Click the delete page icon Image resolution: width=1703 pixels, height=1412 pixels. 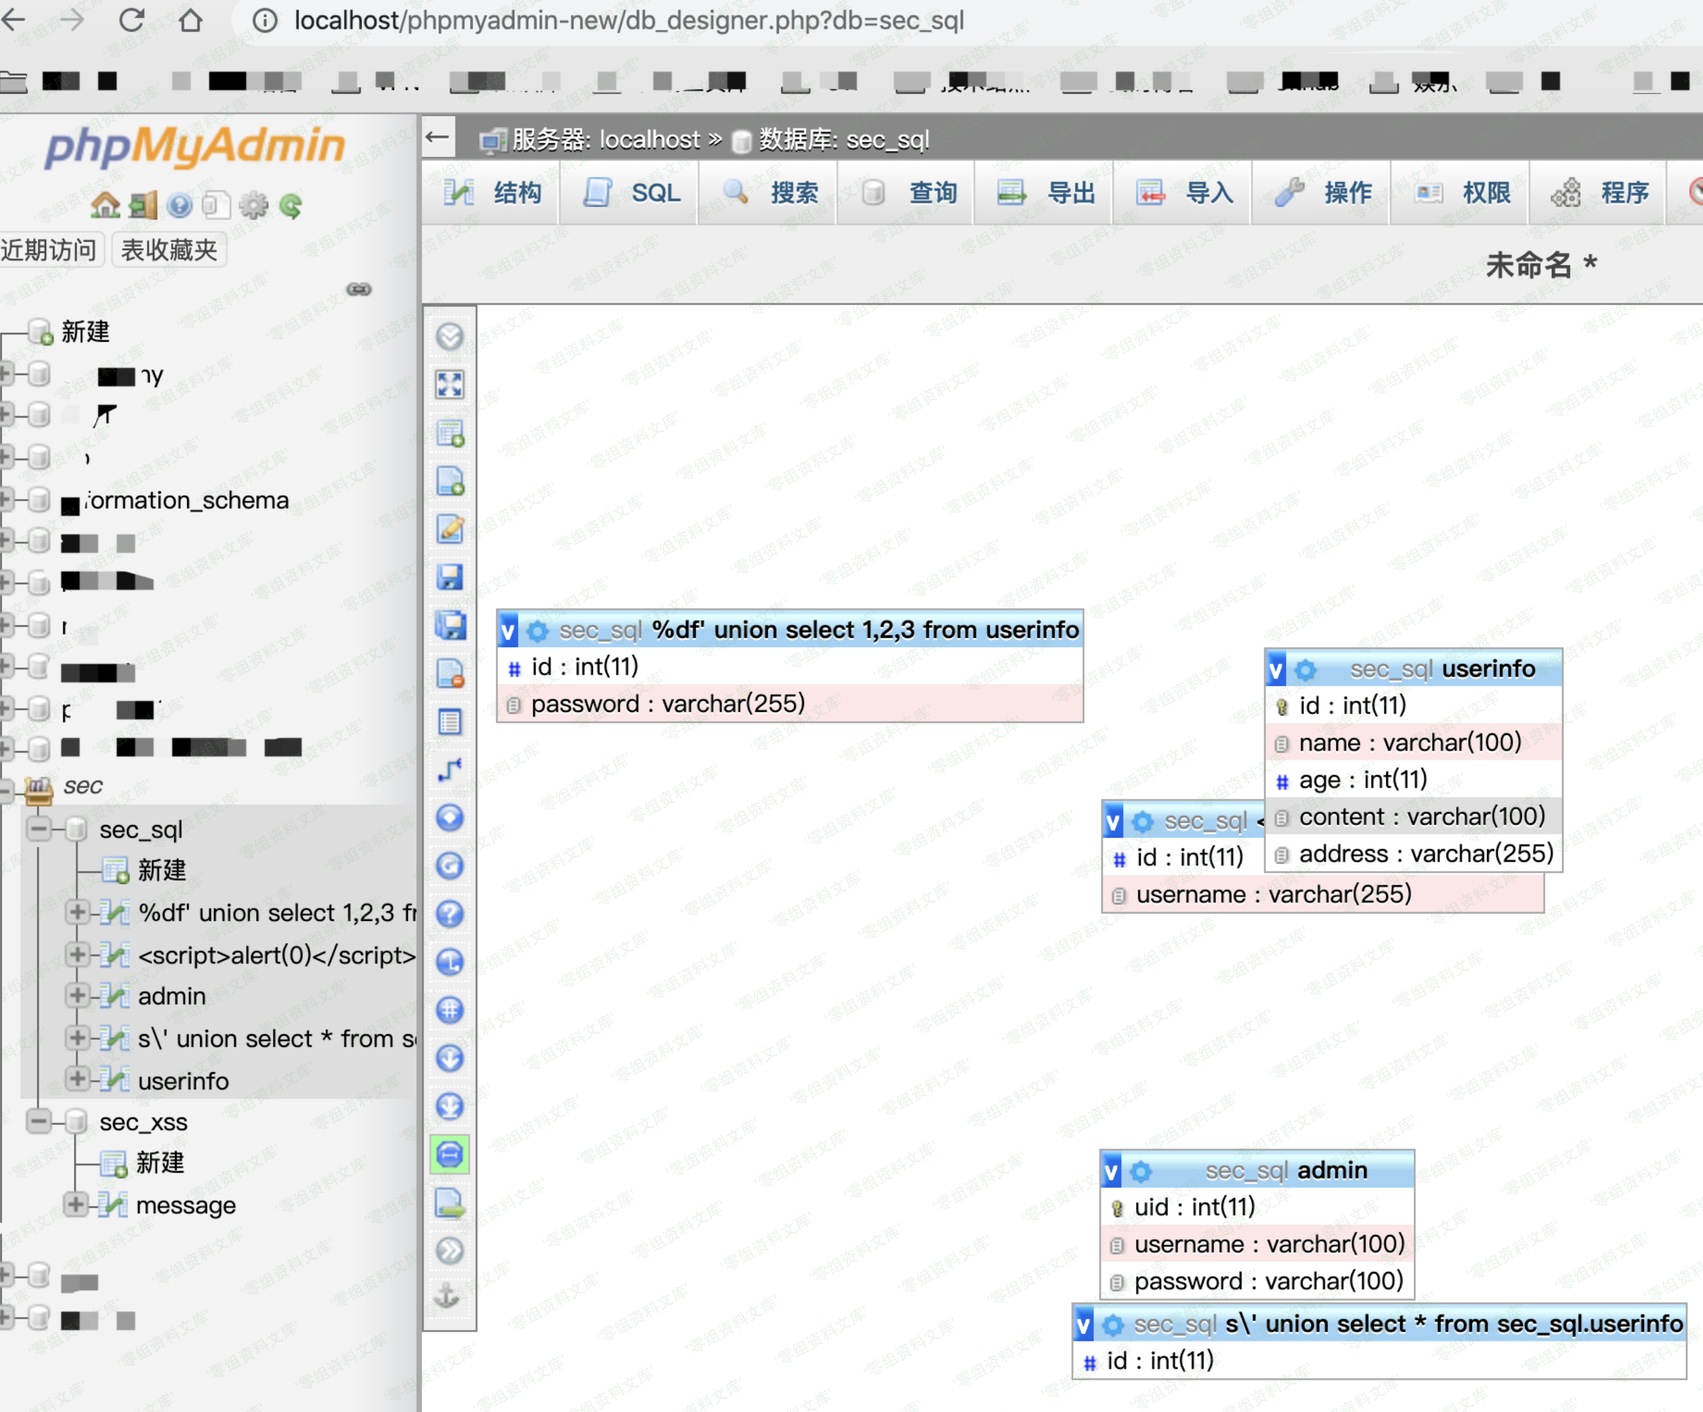tap(449, 673)
